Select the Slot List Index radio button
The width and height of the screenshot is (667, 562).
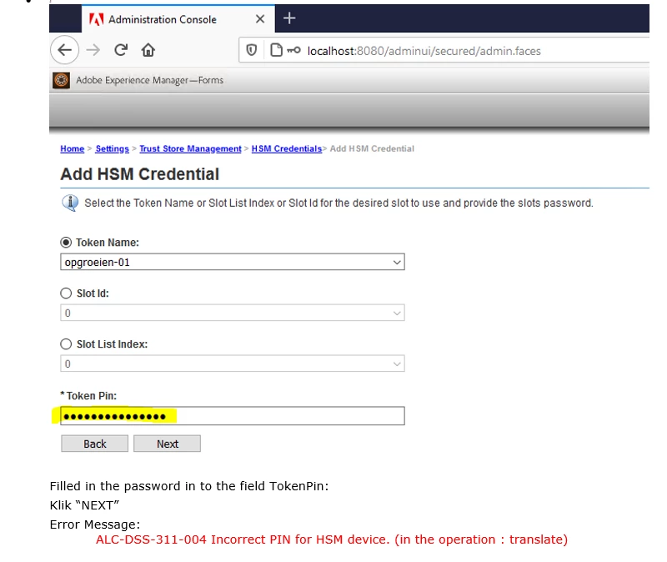pyautogui.click(x=66, y=344)
